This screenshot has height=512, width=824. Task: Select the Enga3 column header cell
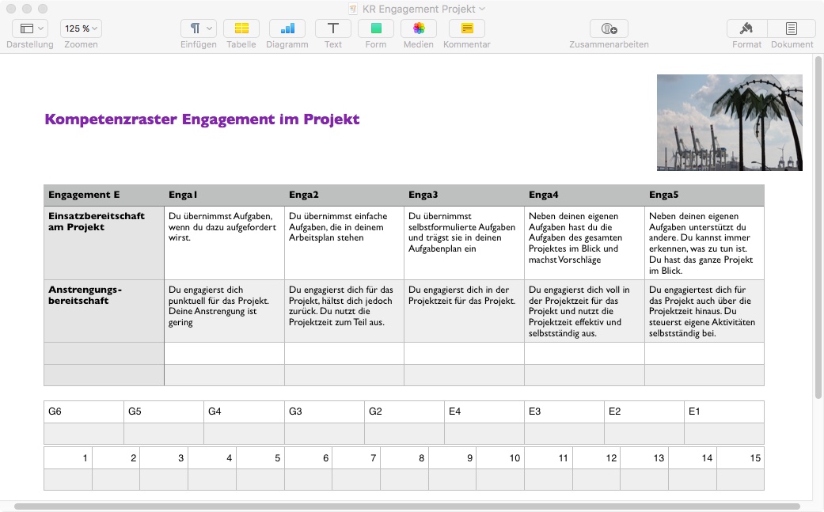point(463,195)
